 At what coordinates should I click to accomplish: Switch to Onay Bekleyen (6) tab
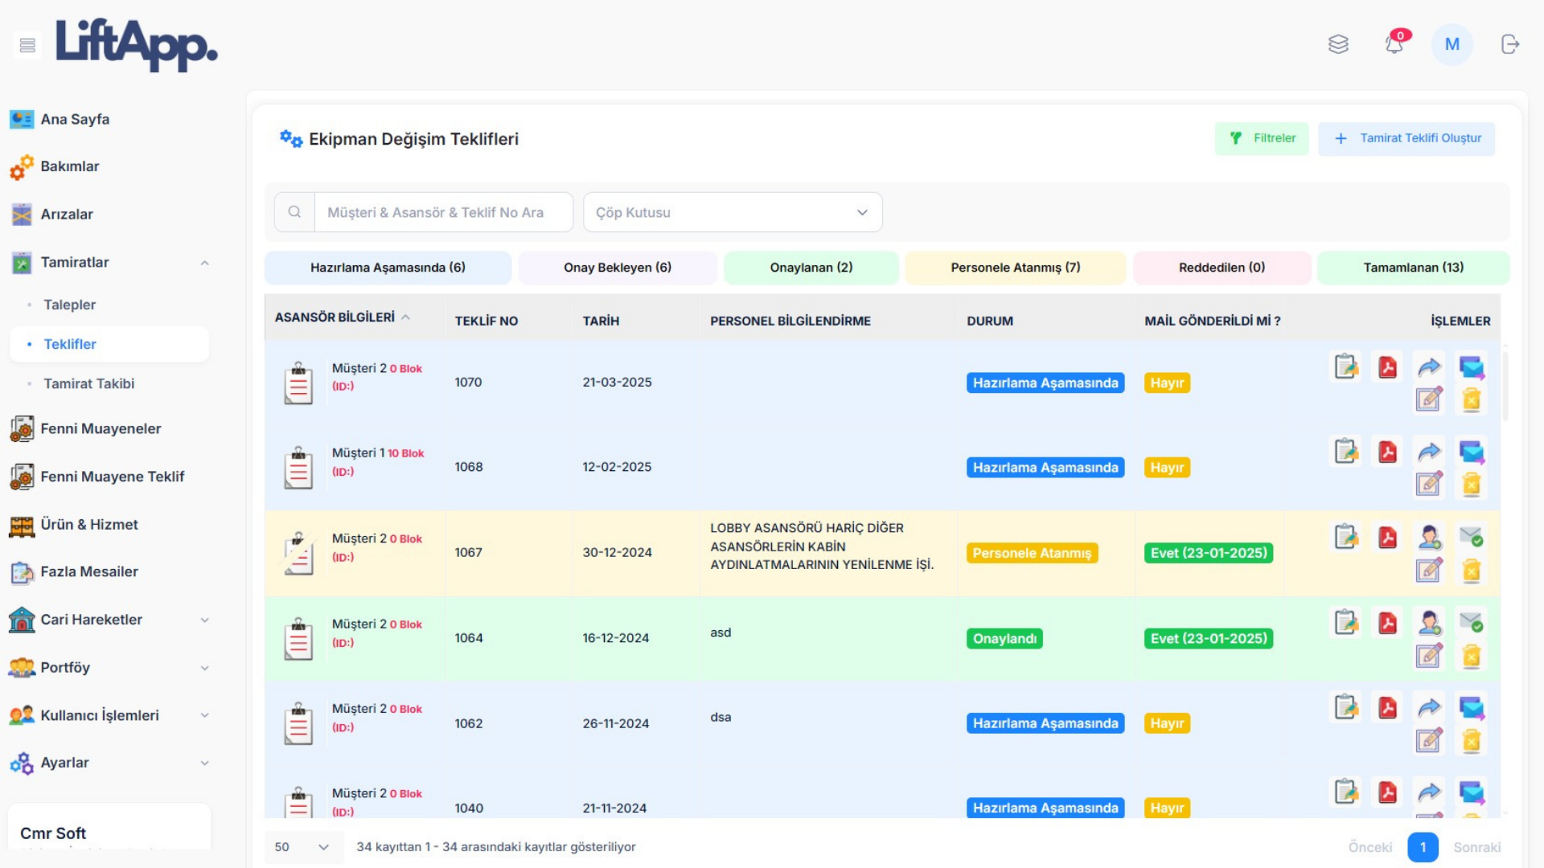coord(617,268)
